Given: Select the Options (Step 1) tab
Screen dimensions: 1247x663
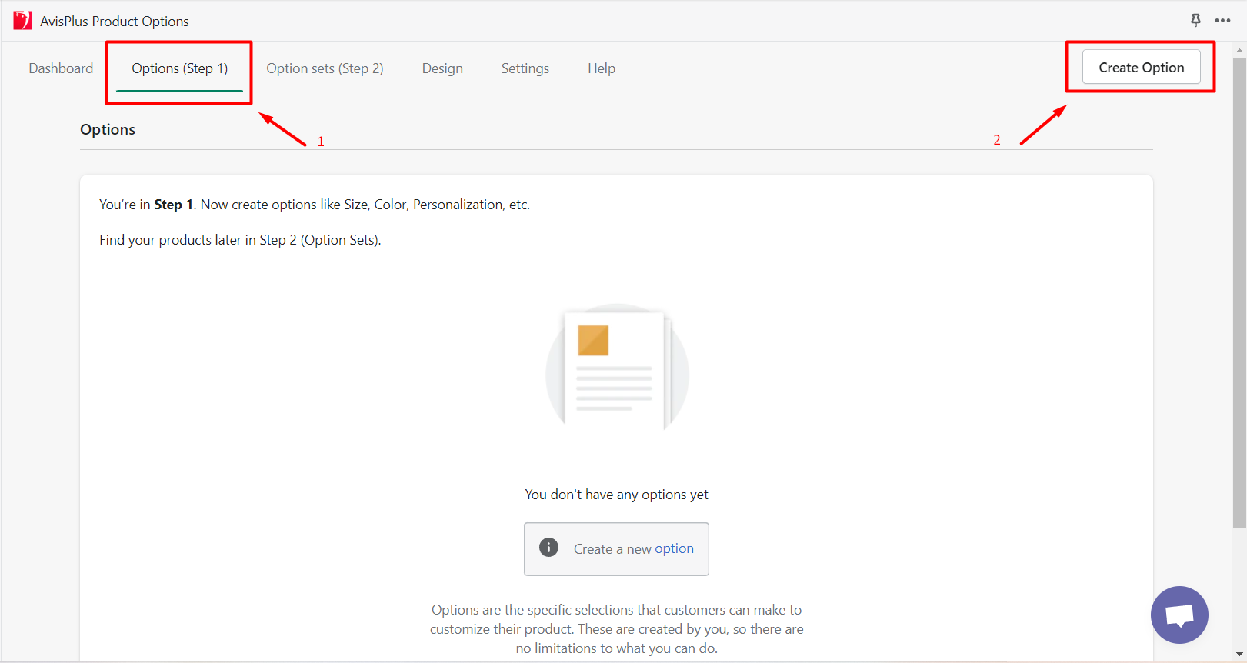Looking at the screenshot, I should (180, 68).
